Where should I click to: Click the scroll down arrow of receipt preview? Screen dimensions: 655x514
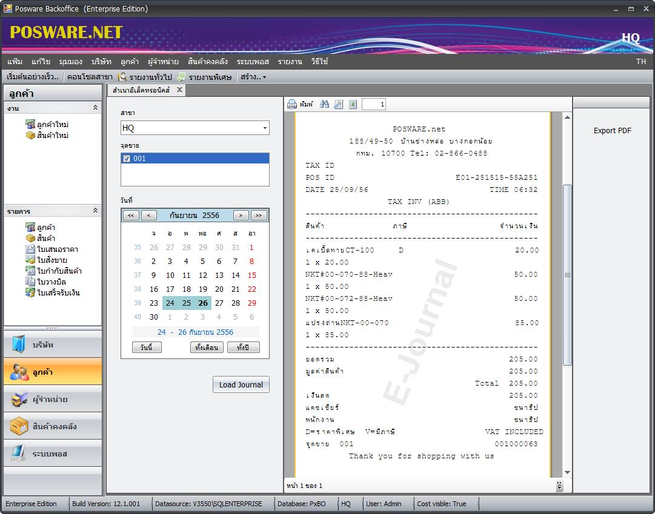[x=567, y=473]
